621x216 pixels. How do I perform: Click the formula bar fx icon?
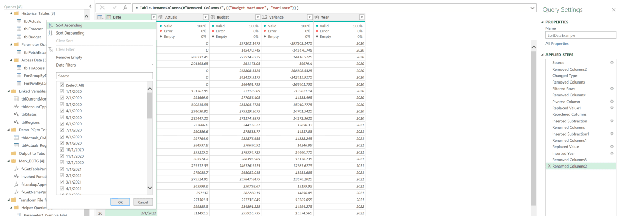click(x=125, y=8)
